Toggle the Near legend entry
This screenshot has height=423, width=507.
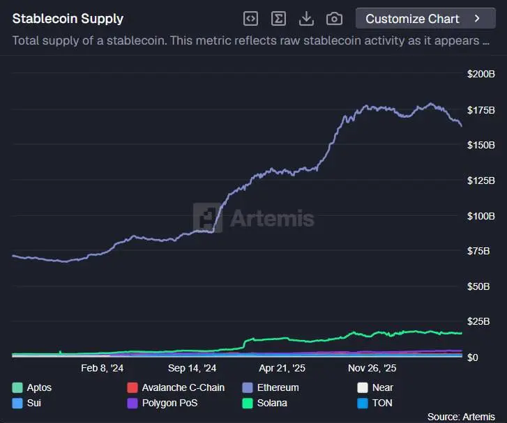pyautogui.click(x=375, y=387)
